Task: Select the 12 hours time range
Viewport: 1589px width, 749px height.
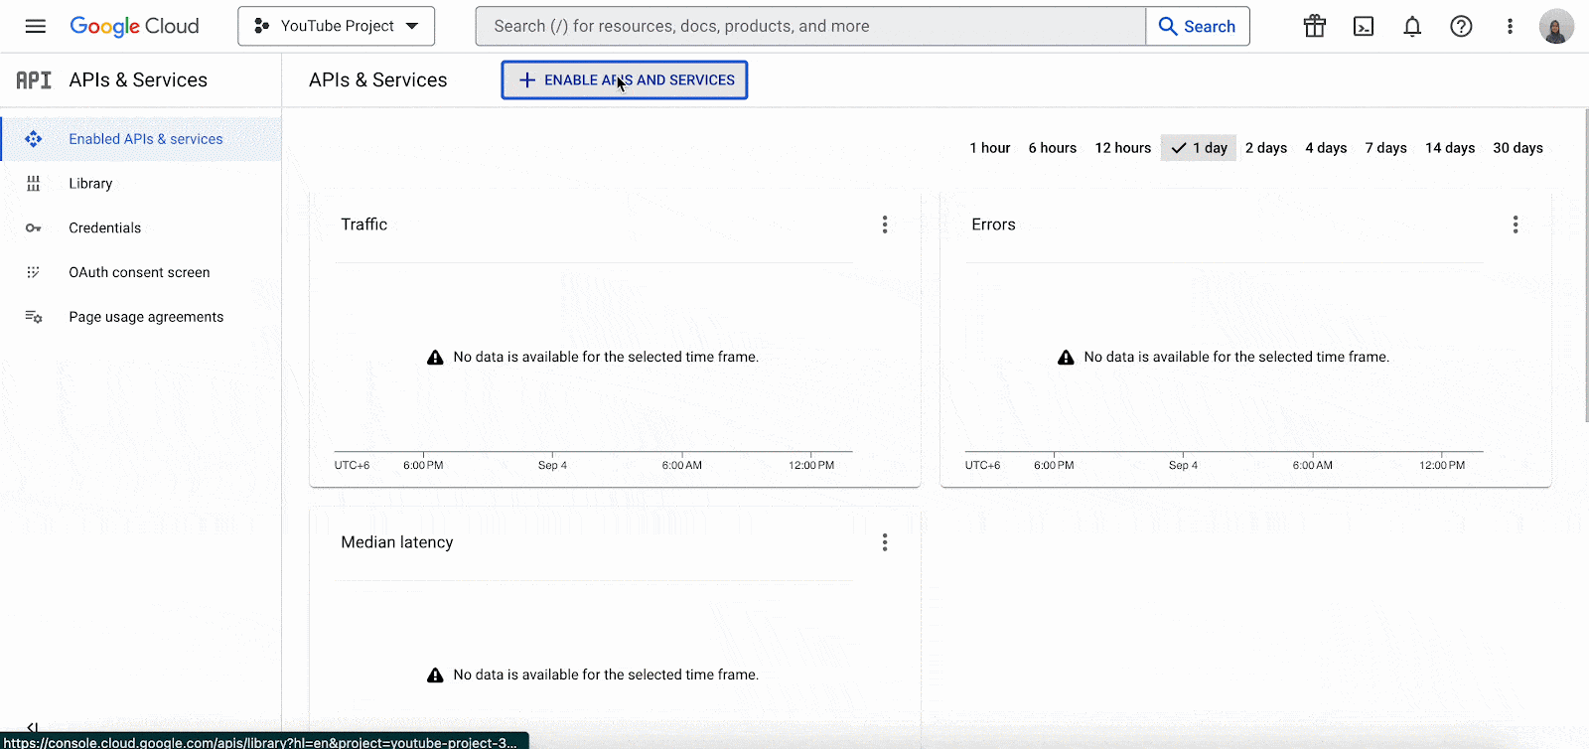Action: 1123,148
